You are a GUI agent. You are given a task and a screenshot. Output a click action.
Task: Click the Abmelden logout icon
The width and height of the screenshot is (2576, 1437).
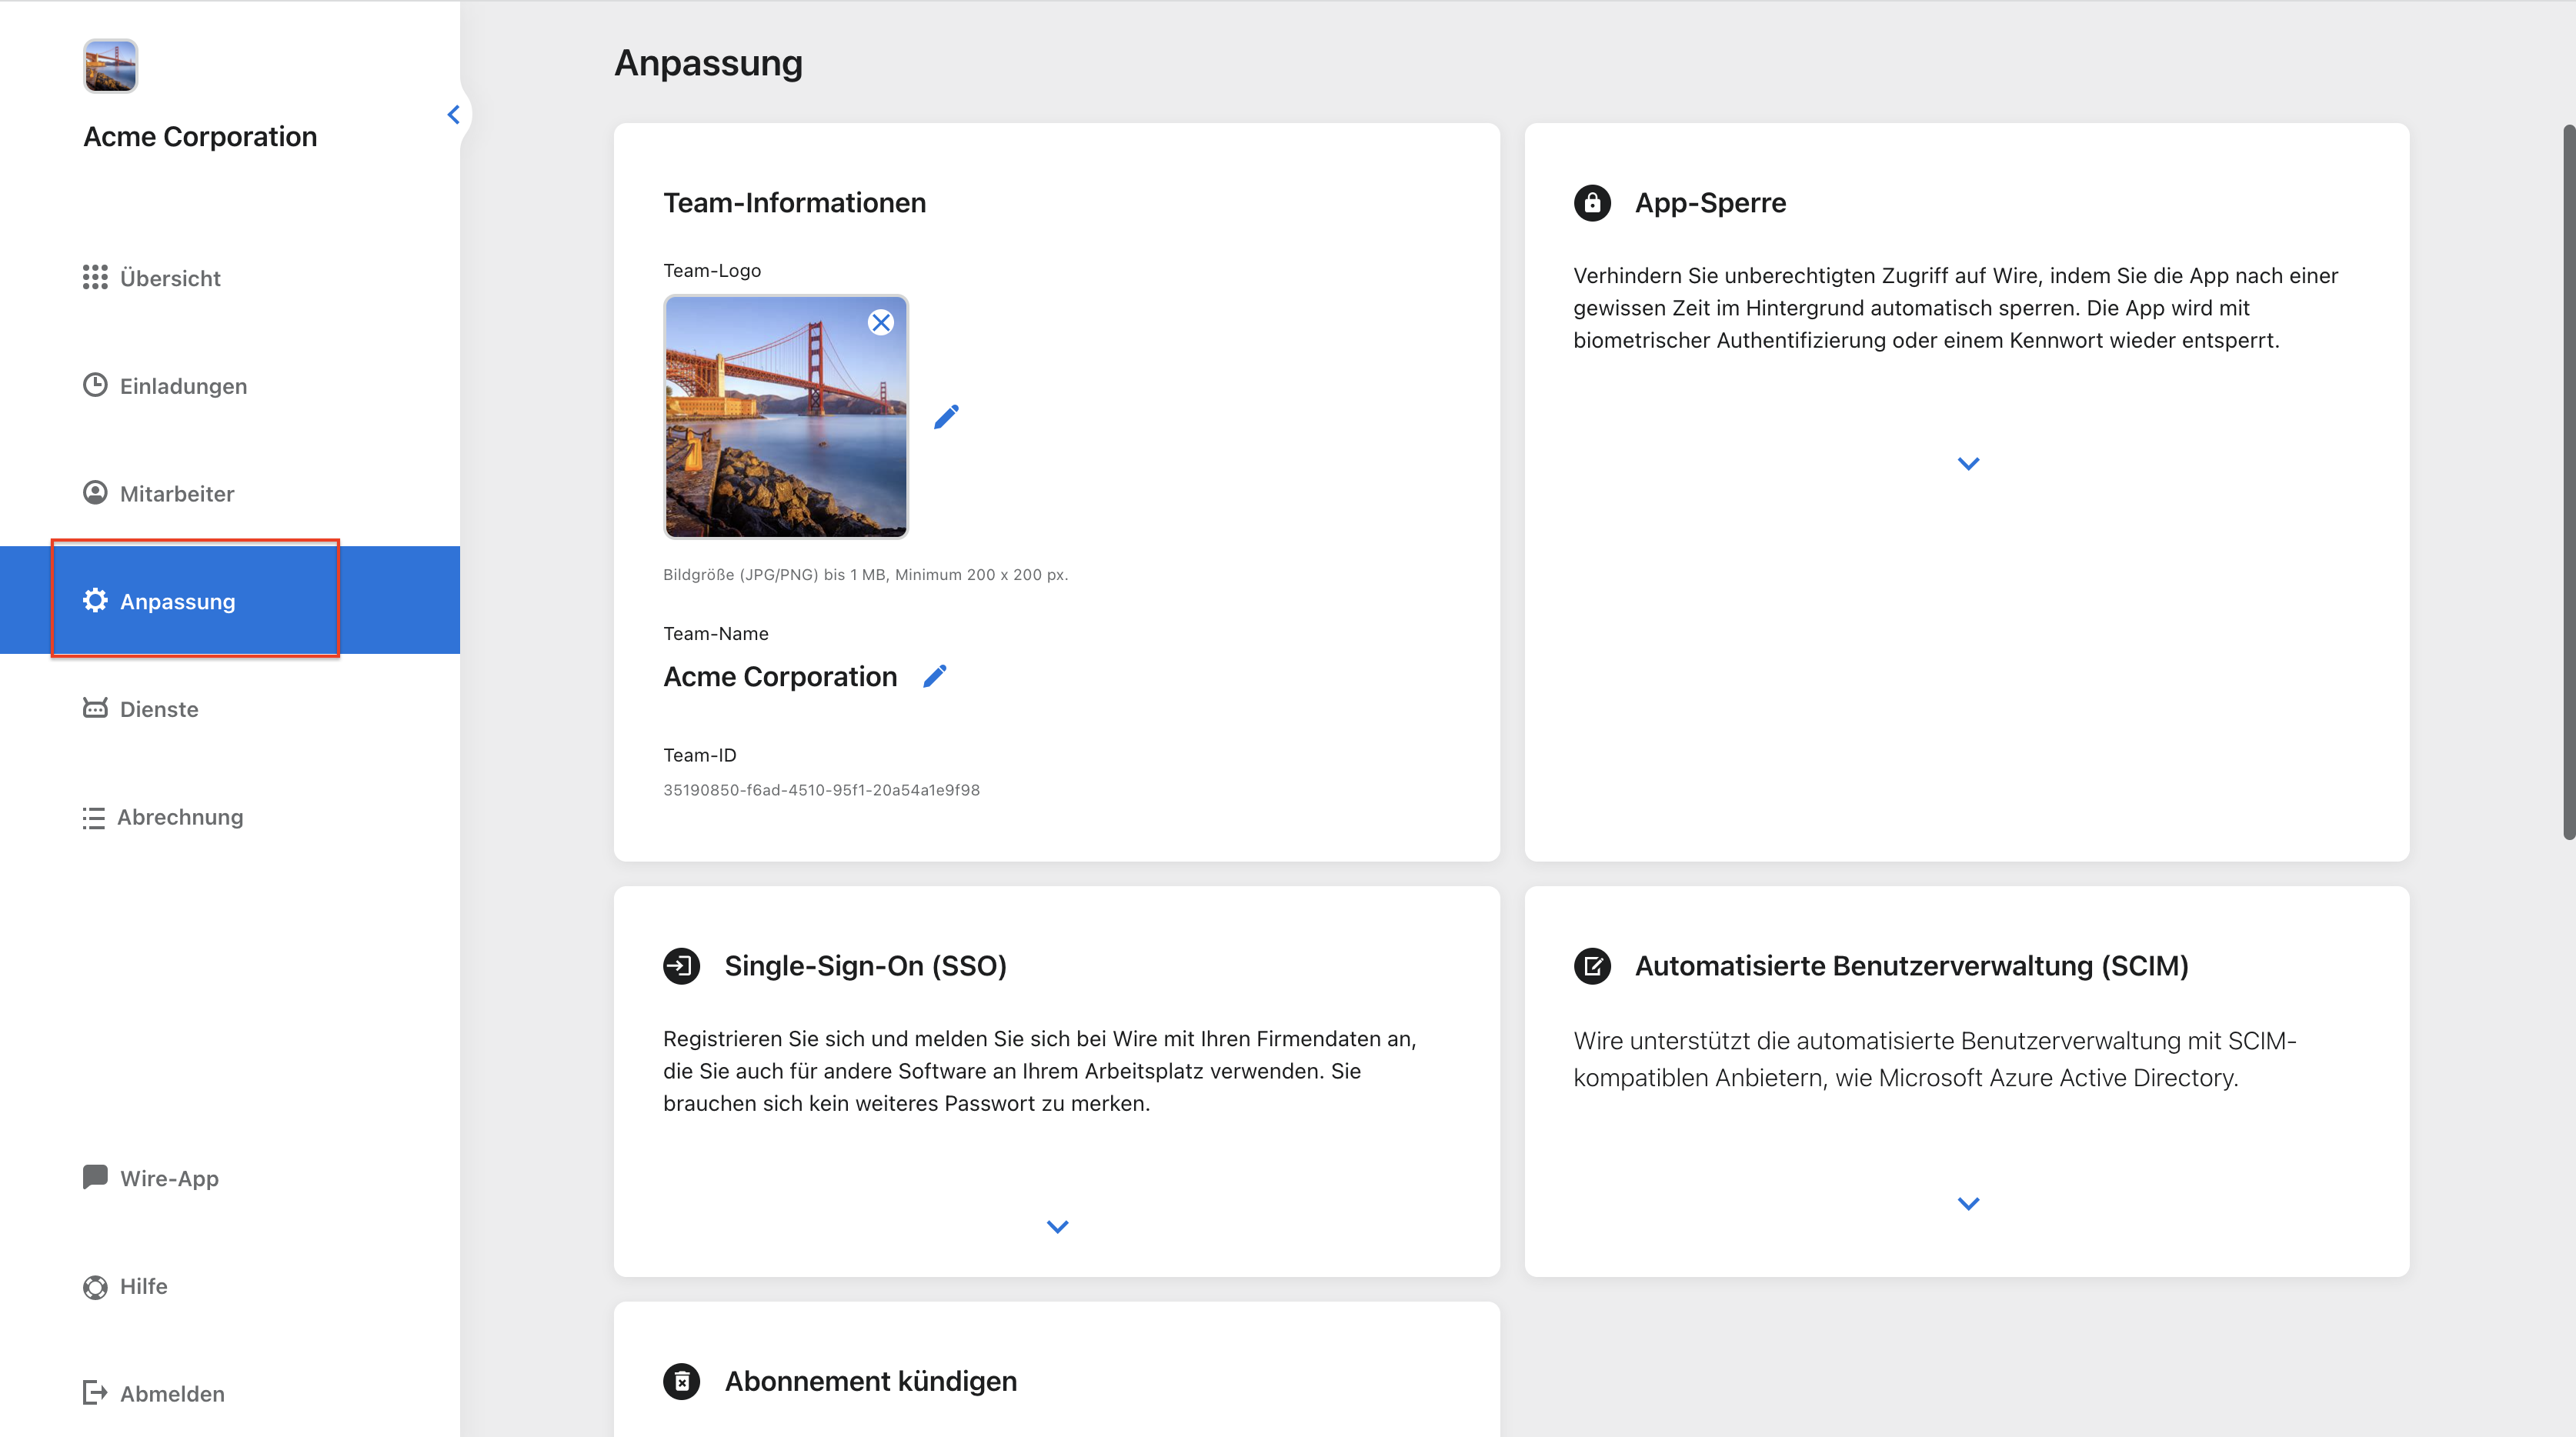(95, 1393)
